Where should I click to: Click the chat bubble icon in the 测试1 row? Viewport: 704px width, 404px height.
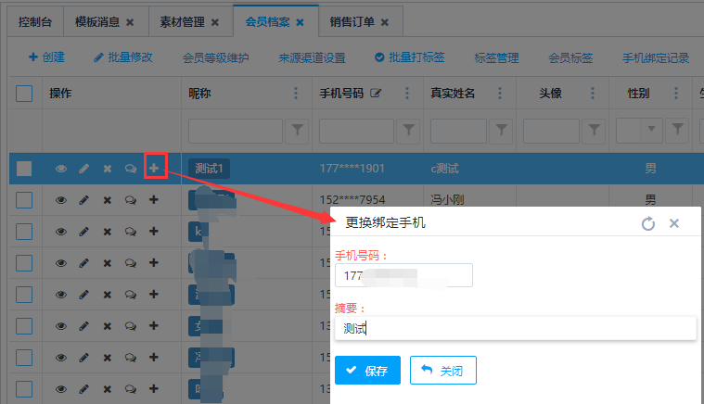tap(131, 169)
